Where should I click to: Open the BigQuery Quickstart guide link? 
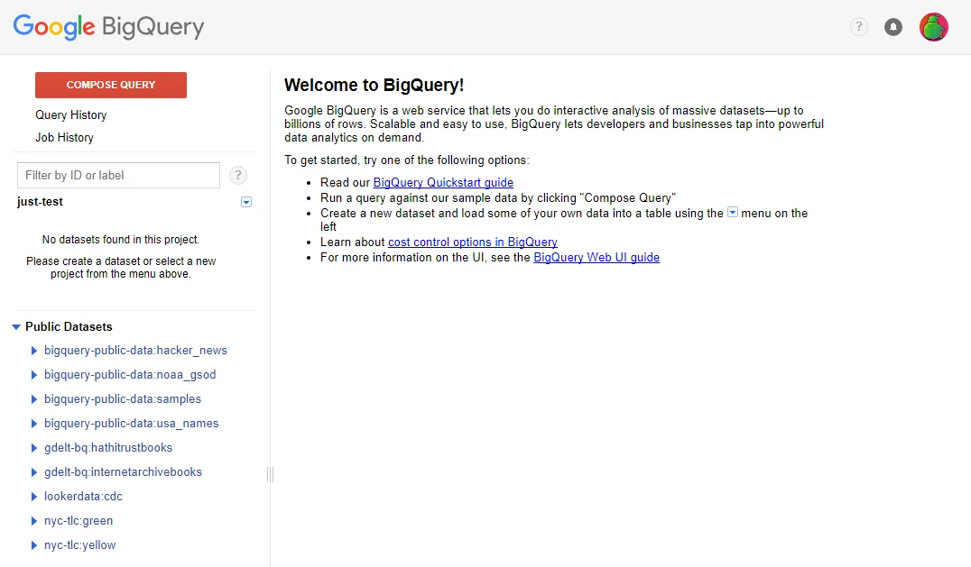click(443, 182)
